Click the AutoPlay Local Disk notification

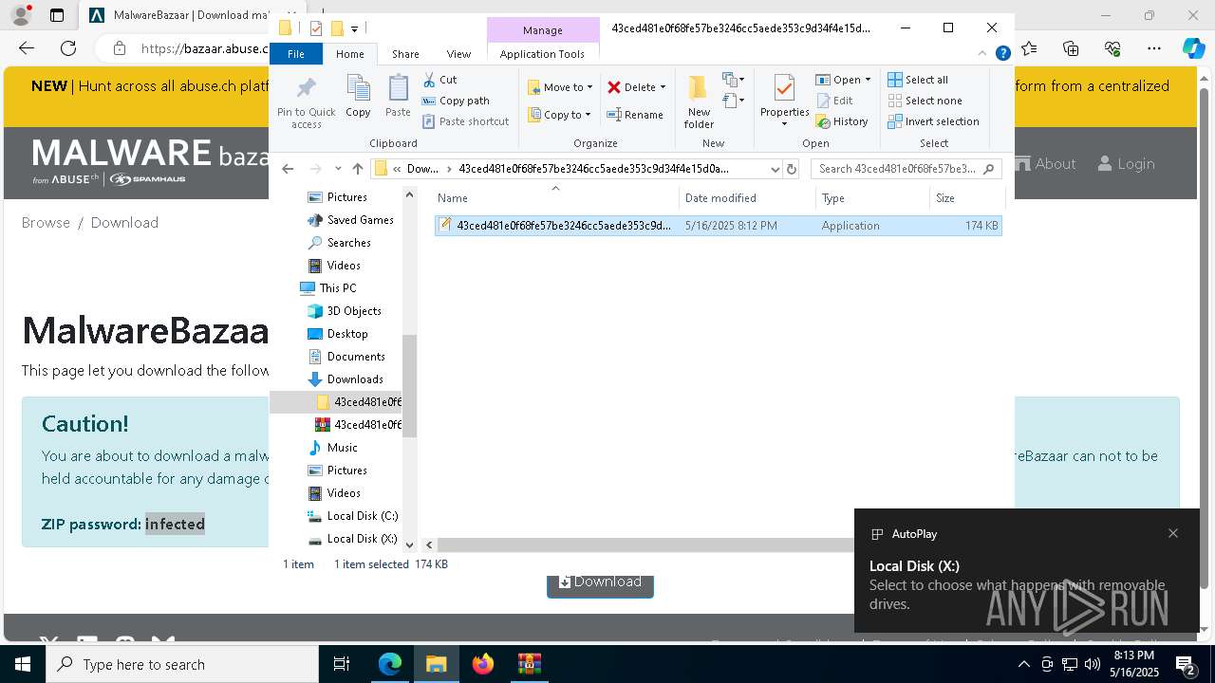point(1026,570)
